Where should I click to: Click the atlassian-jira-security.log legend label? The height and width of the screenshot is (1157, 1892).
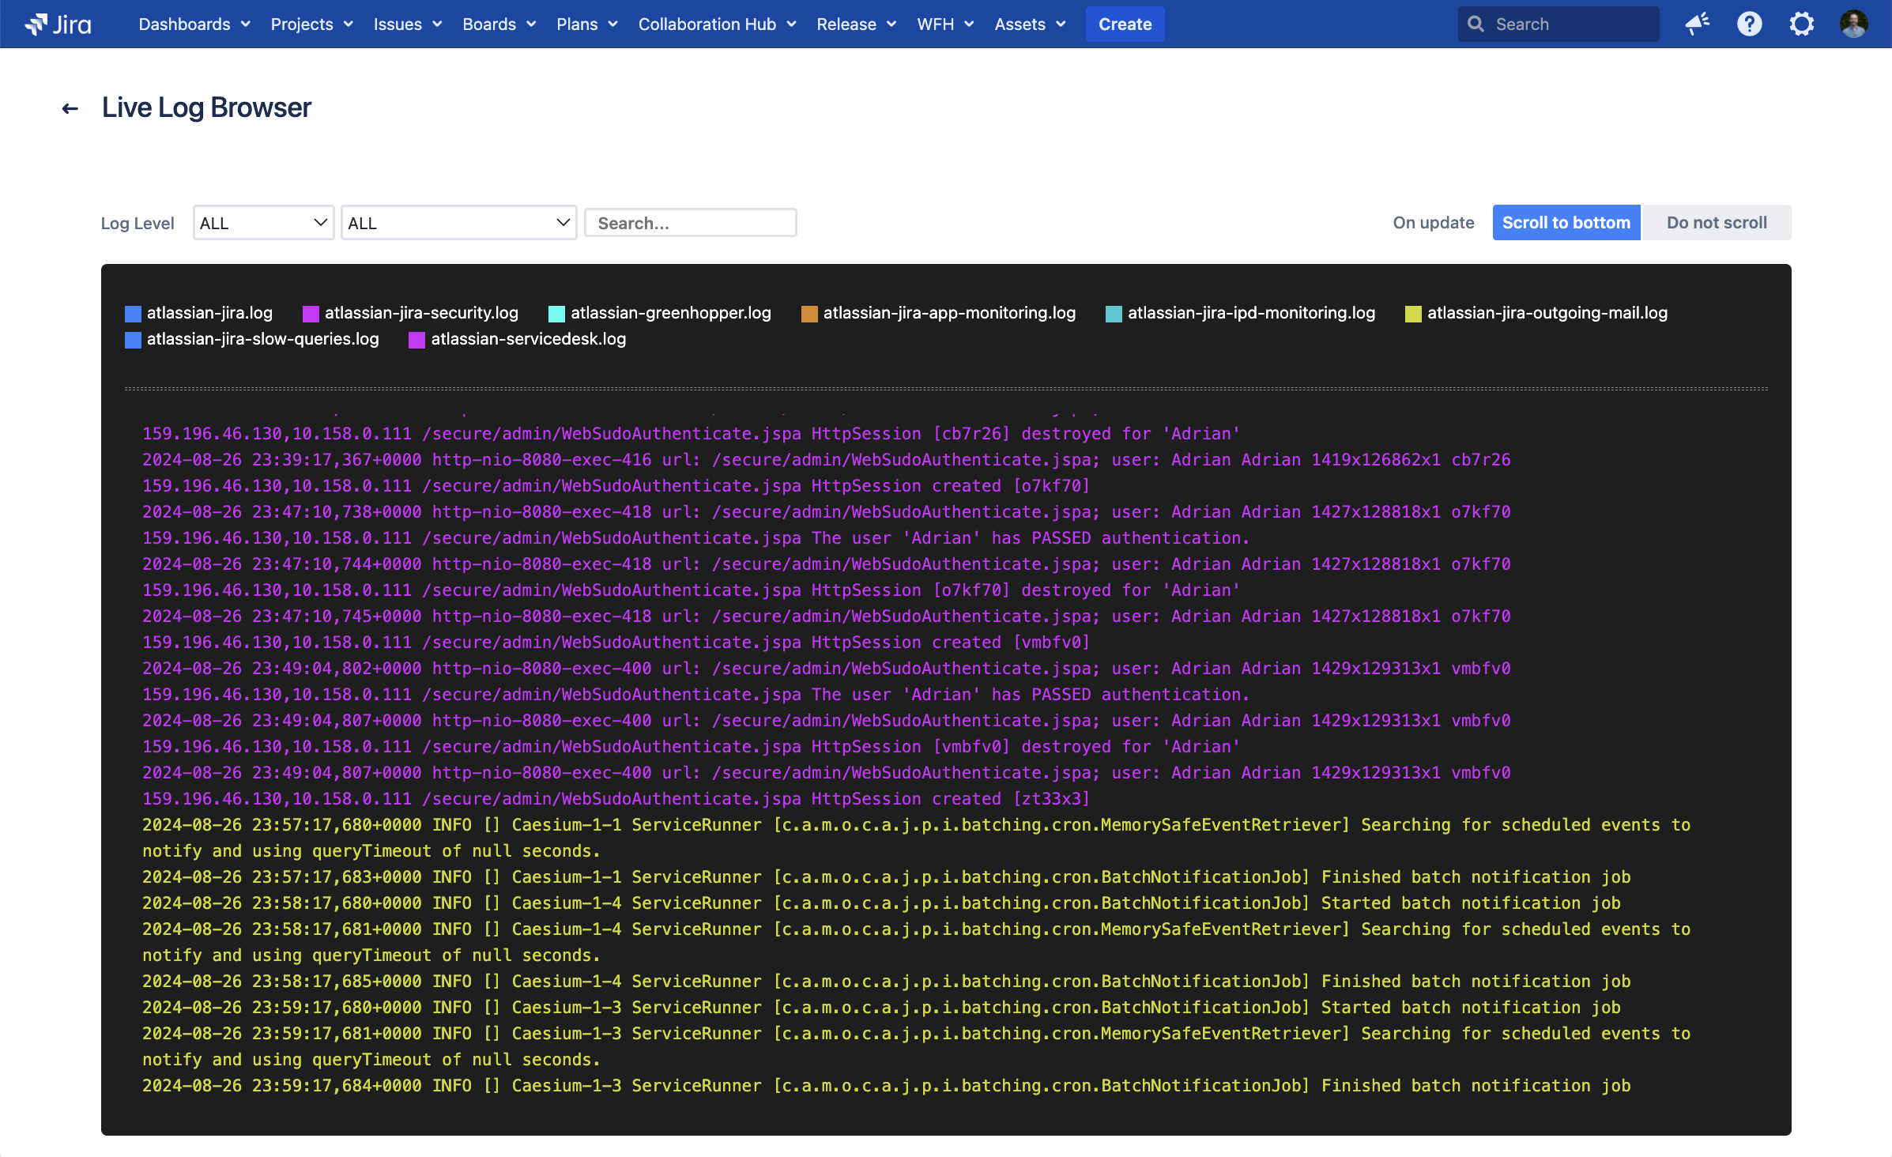(421, 313)
